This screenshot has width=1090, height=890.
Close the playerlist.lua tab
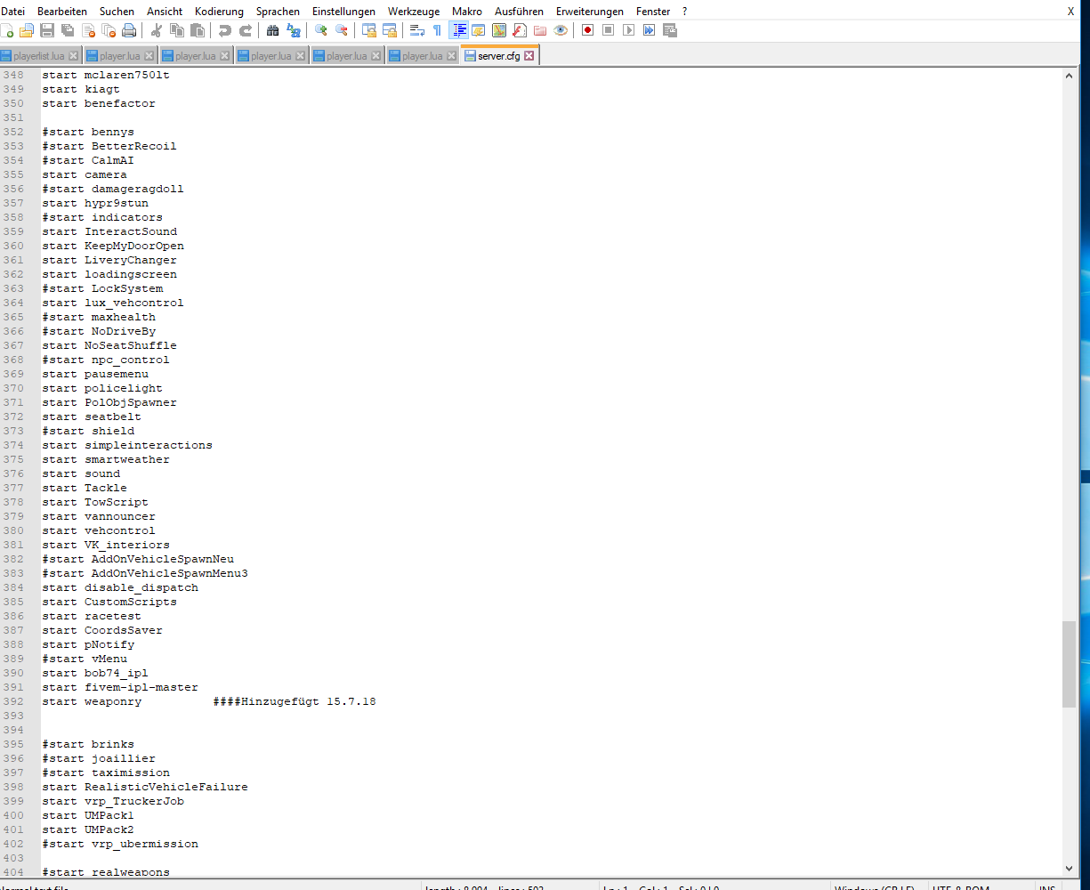coord(75,56)
